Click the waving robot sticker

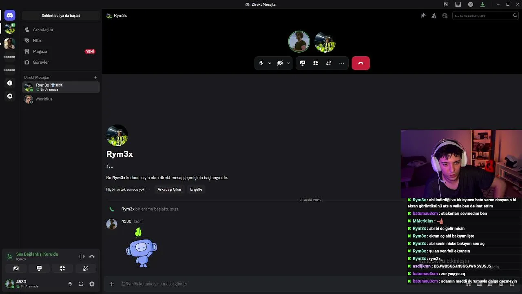point(141,247)
